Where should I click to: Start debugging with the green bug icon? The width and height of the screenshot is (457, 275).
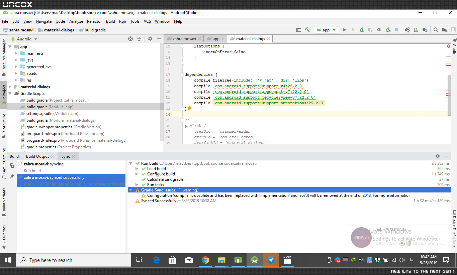tap(362, 30)
